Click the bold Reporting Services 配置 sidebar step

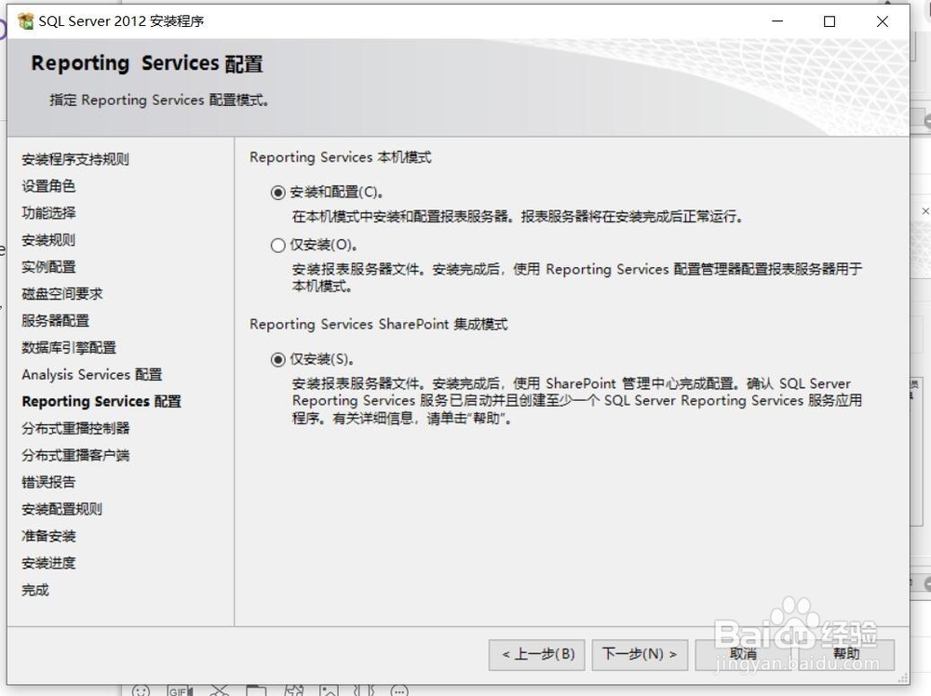tap(101, 402)
